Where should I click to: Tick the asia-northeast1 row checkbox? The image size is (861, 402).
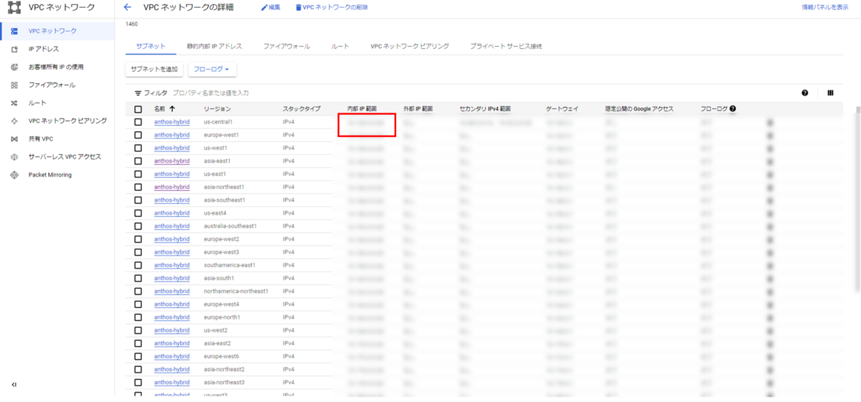pyautogui.click(x=138, y=187)
